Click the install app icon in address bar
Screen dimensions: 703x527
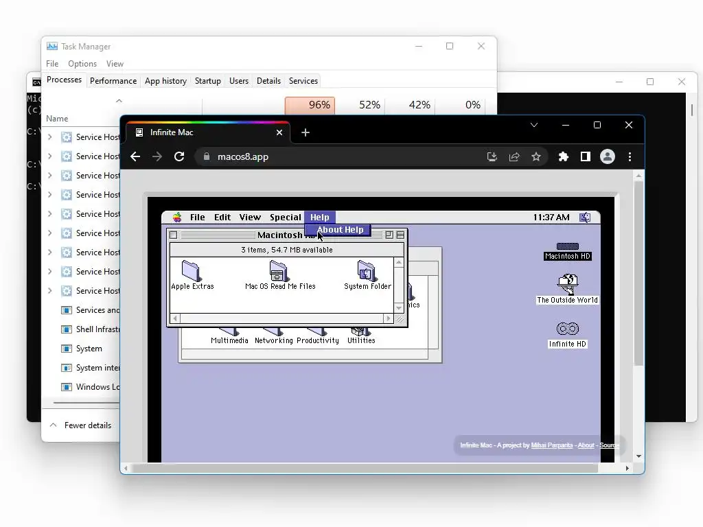492,156
